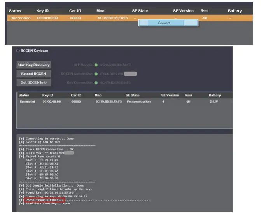Click the Status column header above the Disconnected row
This screenshot has width=261, height=213.
tap(15, 11)
